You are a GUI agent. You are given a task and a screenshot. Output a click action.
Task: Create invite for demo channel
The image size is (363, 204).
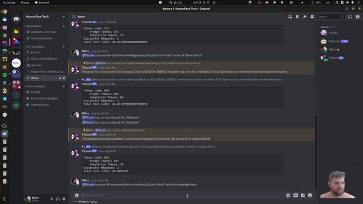(x=60, y=78)
